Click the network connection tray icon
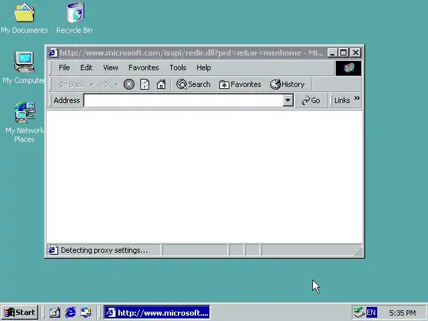This screenshot has width=428, height=321. (358, 312)
